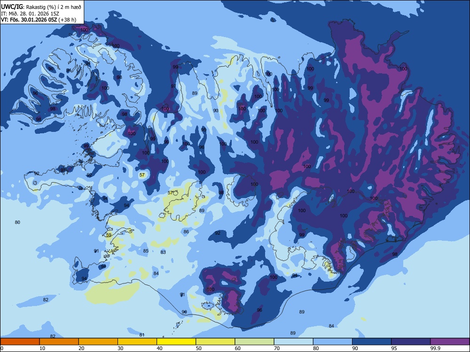470x352 pixels.
Task: Click the legend label '30'
Action: 120,348
